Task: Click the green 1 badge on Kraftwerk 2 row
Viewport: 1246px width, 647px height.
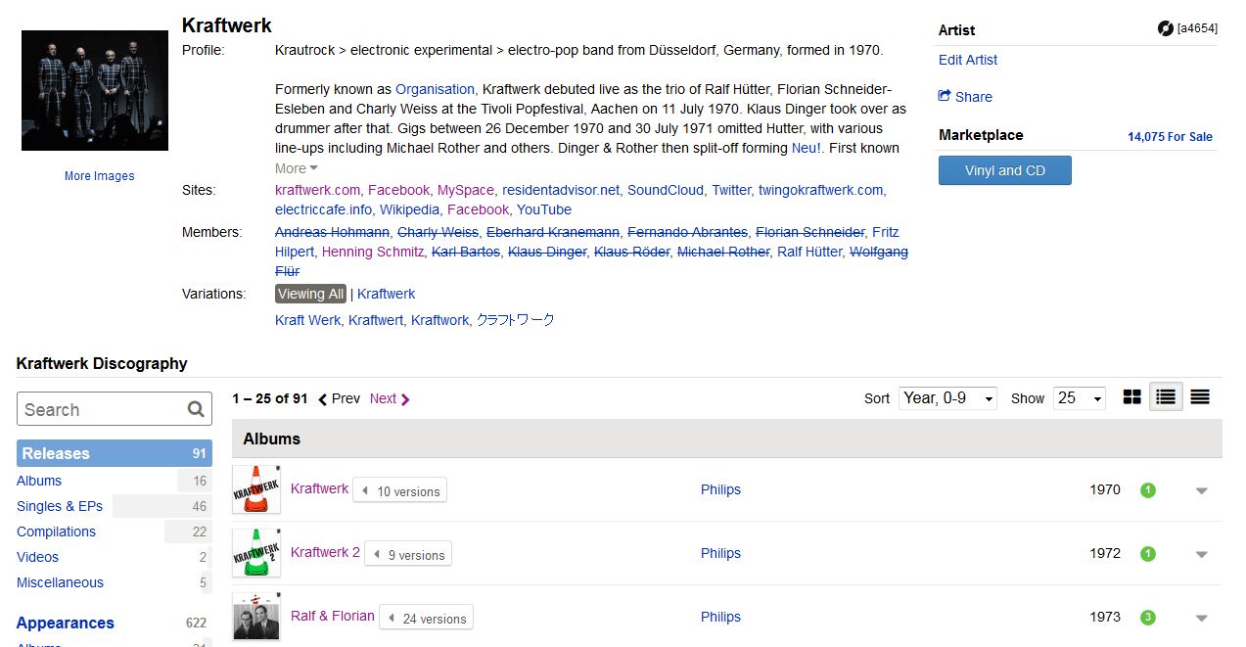Action: point(1148,554)
